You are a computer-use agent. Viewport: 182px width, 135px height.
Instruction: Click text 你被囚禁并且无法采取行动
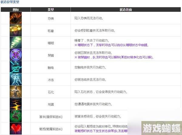pos(93,53)
